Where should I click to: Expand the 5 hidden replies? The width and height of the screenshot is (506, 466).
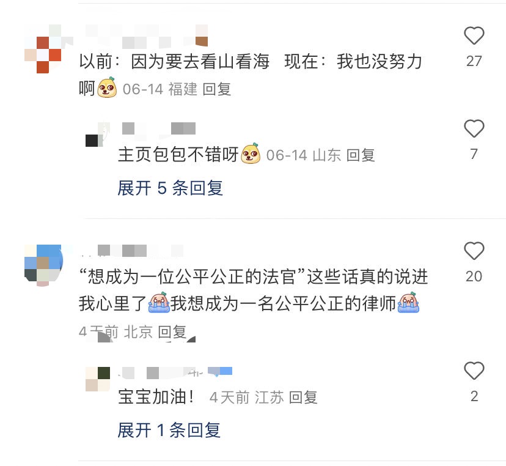[170, 188]
